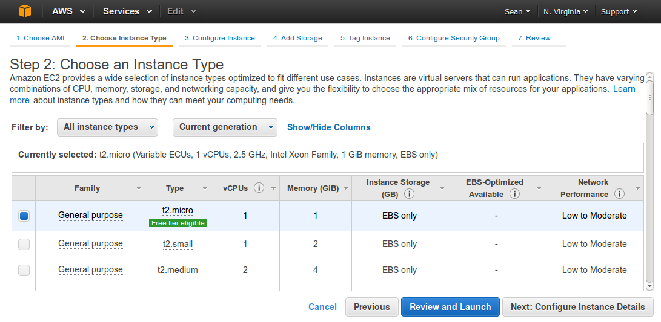This screenshot has height=322, width=661.
Task: Click the Memory (GiB) column sort arrow
Action: coord(346,188)
